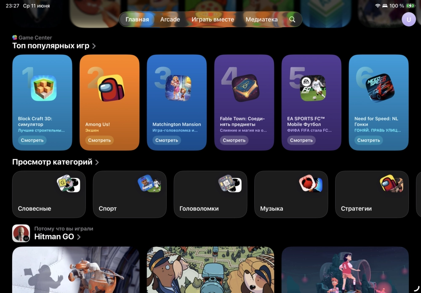This screenshot has height=293, width=421.
Task: Switch to the Arcade tab
Action: (x=170, y=19)
